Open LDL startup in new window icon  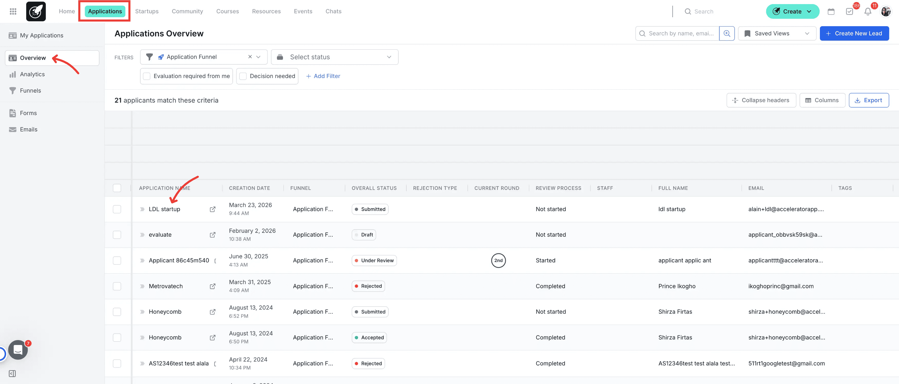pyautogui.click(x=212, y=209)
